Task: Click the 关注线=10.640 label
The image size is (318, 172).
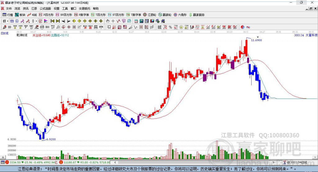Action: pyautogui.click(x=42, y=35)
